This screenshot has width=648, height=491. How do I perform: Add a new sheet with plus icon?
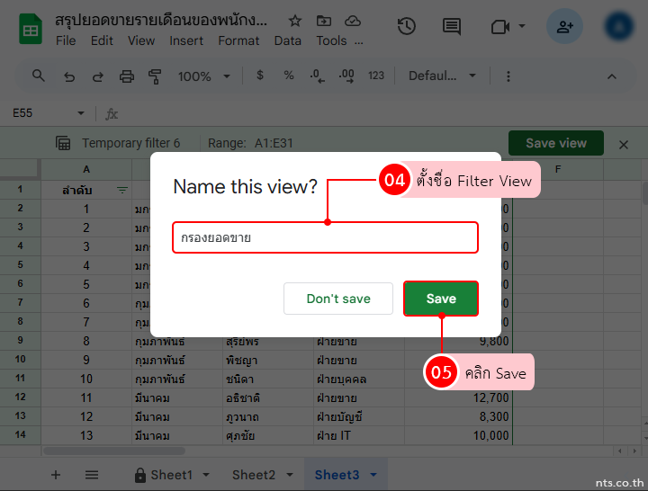56,475
